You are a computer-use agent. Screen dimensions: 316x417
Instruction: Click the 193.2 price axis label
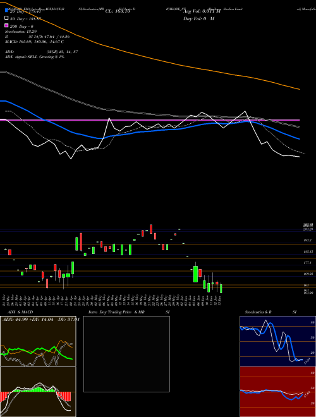(x=308, y=240)
